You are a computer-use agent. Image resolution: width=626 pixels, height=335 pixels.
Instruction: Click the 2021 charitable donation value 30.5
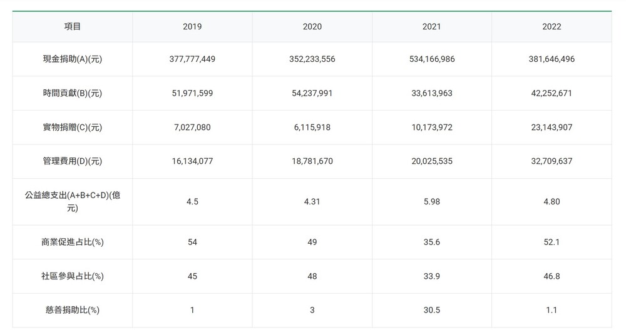coord(431,310)
